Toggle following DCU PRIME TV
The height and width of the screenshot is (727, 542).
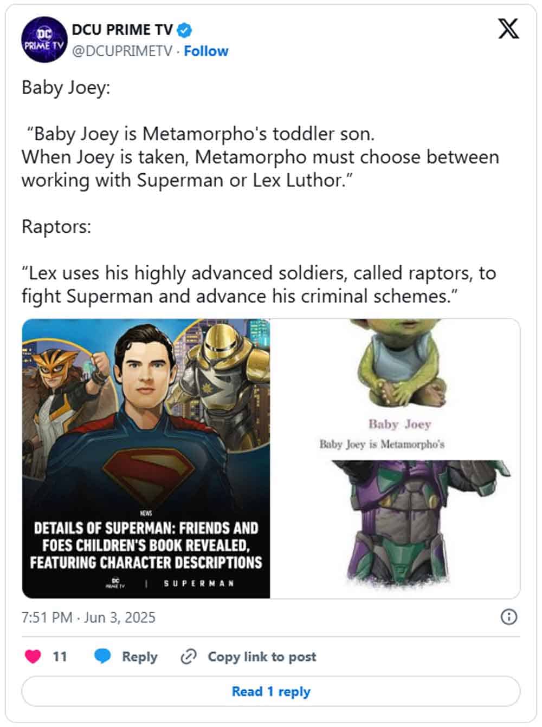(x=208, y=51)
